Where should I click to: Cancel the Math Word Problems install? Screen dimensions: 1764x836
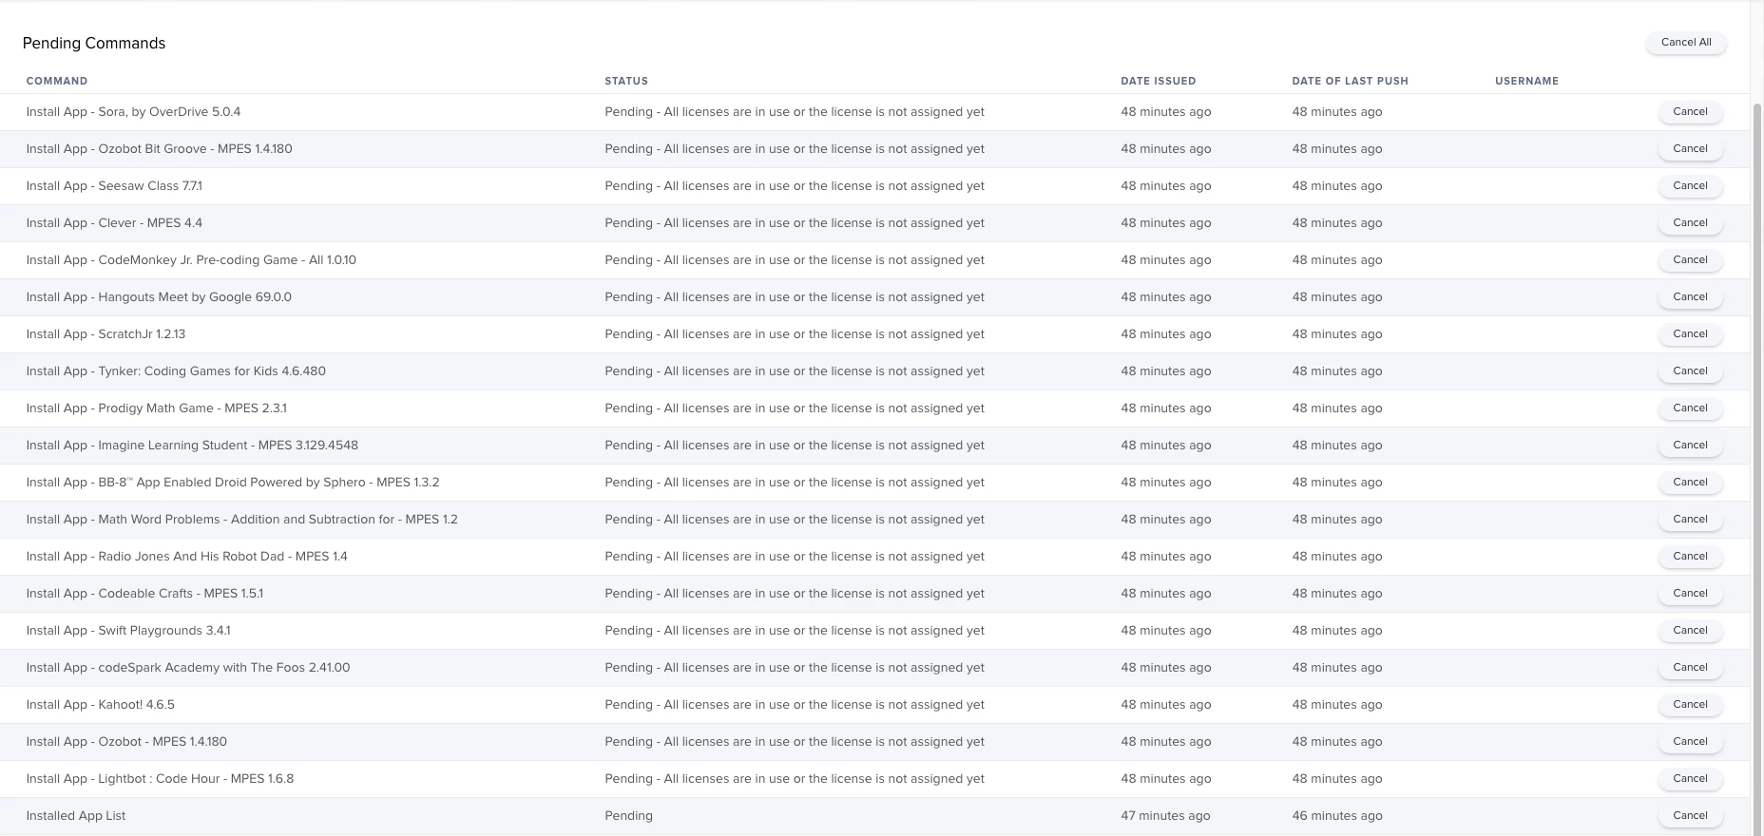pos(1690,520)
